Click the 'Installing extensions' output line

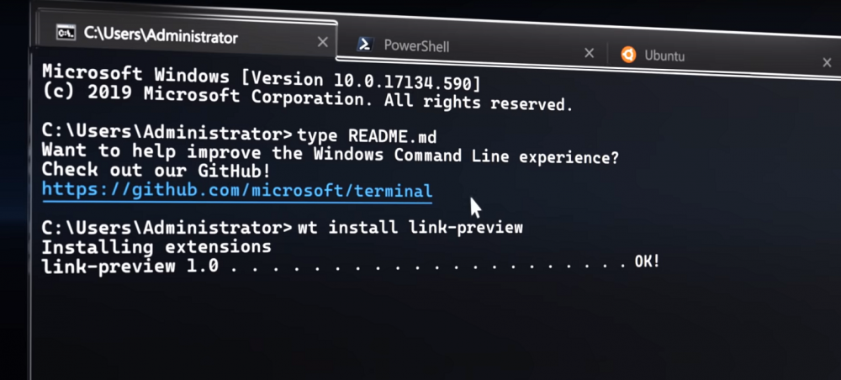[x=156, y=246]
